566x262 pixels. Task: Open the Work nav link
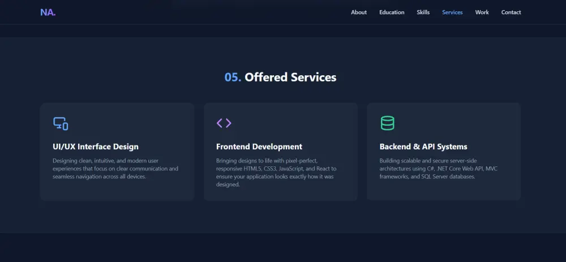point(482,12)
